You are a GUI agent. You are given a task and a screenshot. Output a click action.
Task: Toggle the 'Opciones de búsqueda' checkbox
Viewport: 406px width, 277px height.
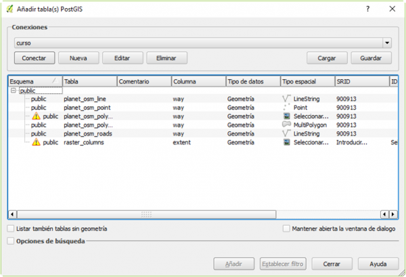[10, 241]
